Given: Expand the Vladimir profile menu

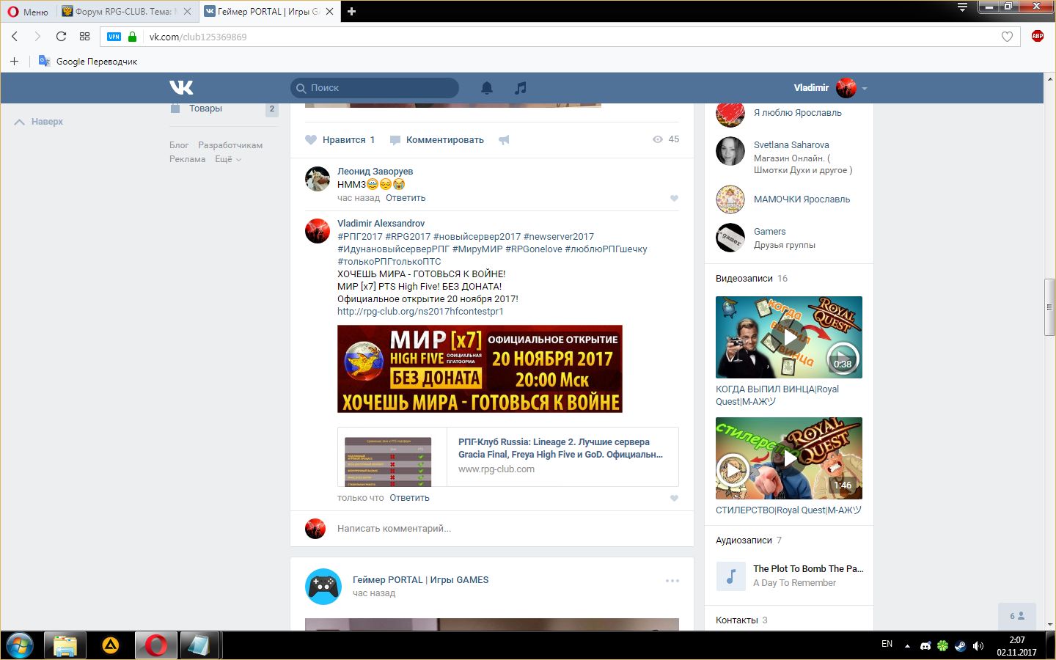Looking at the screenshot, I should point(830,88).
